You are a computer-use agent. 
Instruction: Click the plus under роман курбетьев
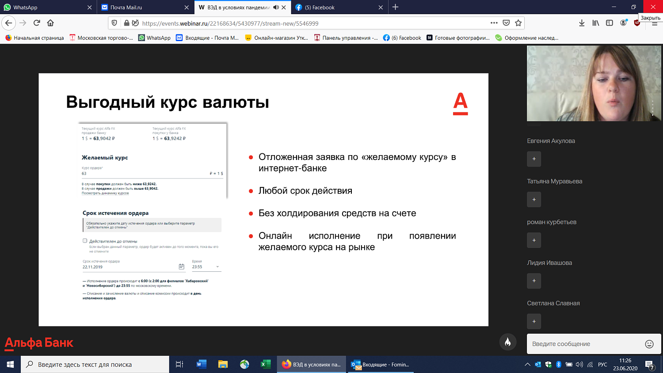[x=534, y=240]
